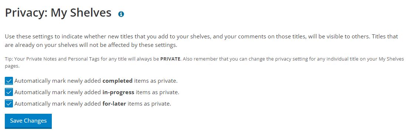The height and width of the screenshot is (137, 410).
Task: Disable the for-later items privacy checkbox
Action: point(9,104)
